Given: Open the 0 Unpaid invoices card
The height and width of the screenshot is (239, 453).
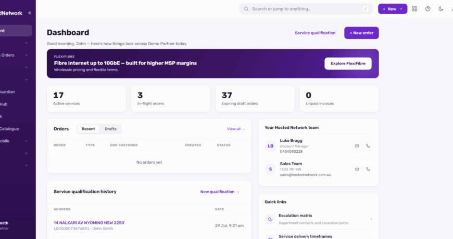Looking at the screenshot, I should click(x=339, y=98).
